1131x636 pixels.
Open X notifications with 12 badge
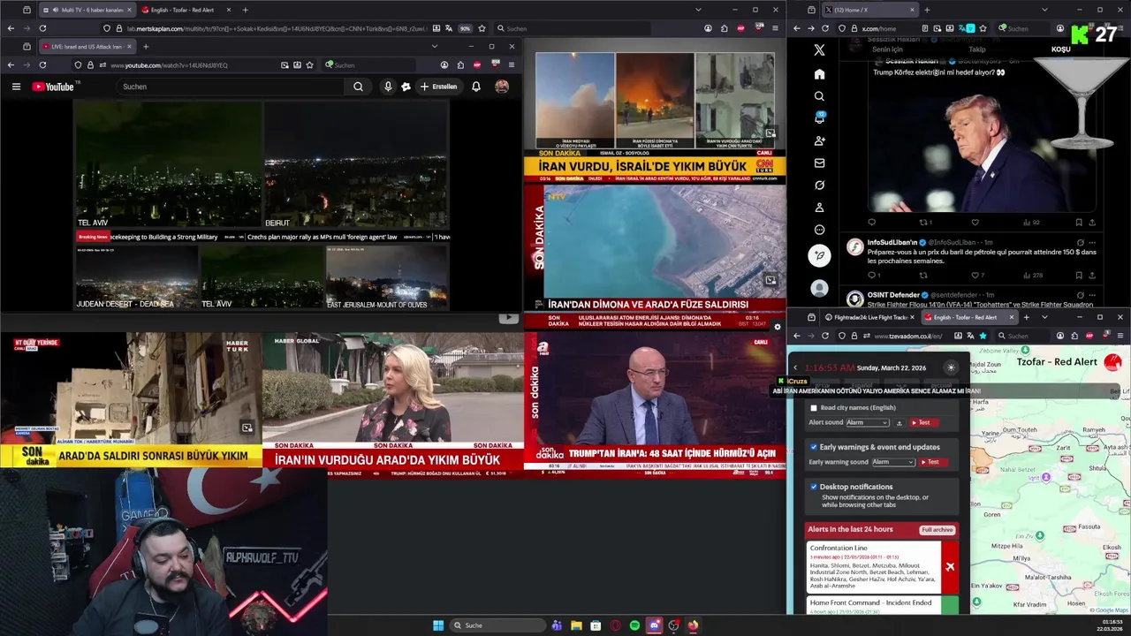click(819, 118)
